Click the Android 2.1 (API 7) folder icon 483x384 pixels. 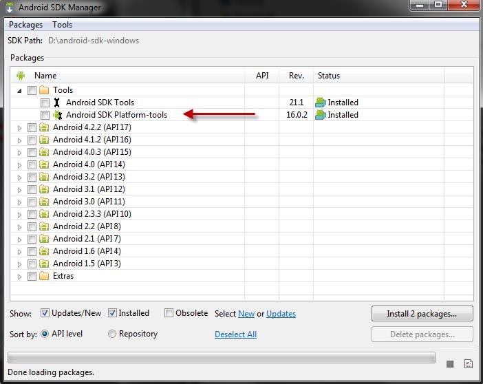44,239
